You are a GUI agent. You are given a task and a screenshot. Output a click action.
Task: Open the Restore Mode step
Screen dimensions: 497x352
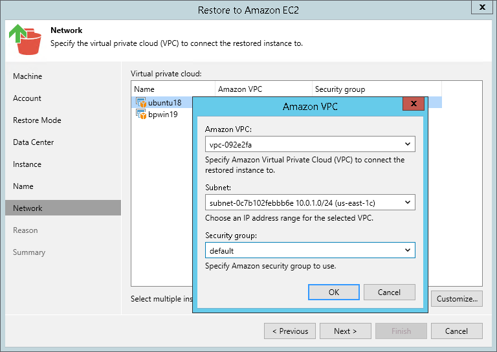(37, 120)
